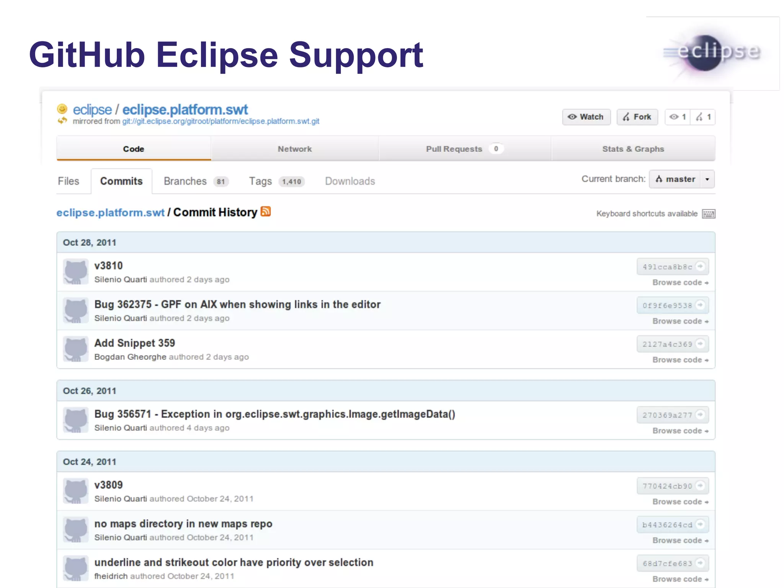
Task: Open the Tags subtab
Action: click(260, 181)
